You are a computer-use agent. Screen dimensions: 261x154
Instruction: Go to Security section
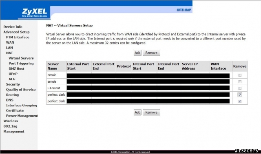(13, 84)
